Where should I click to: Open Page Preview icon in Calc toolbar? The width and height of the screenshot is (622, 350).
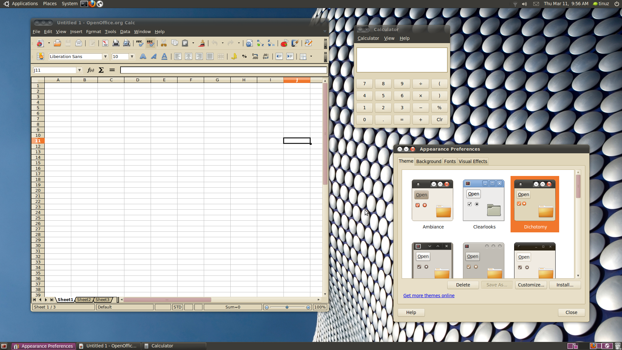point(127,43)
